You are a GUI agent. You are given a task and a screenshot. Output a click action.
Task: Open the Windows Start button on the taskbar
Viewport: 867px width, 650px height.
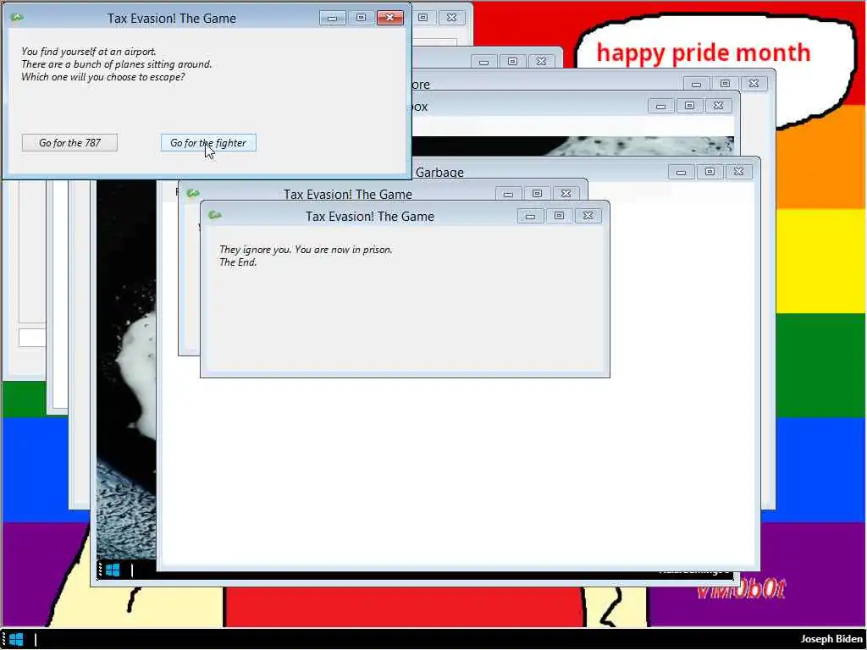17,640
